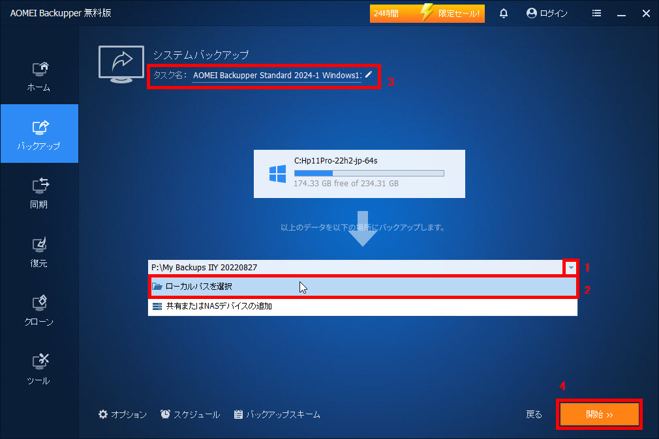Click 戻る to go back
Viewport: 659px width, 439px height.
pyautogui.click(x=534, y=414)
